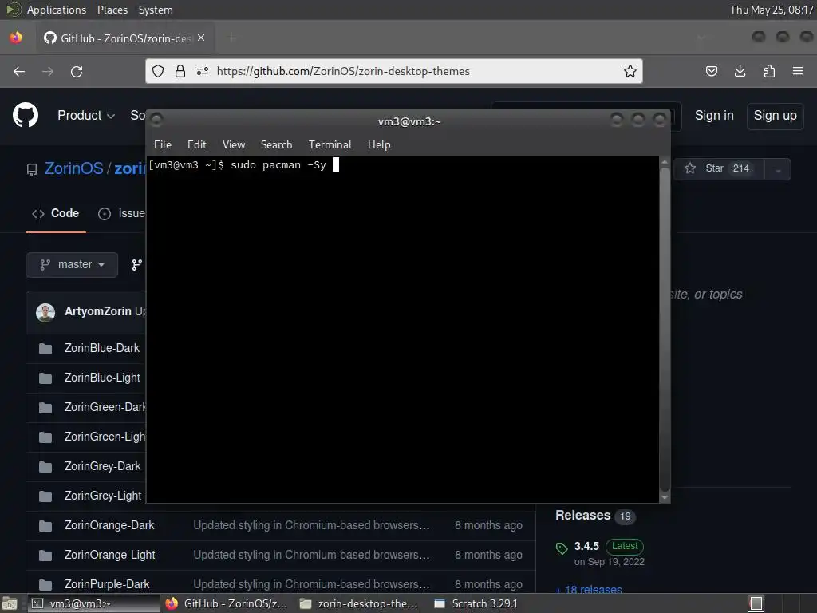
Task: Open the ZorinOrange-Dark folder
Action: tap(109, 525)
